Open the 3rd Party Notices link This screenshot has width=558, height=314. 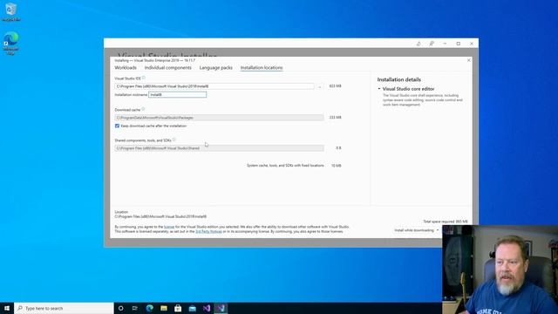(208, 231)
